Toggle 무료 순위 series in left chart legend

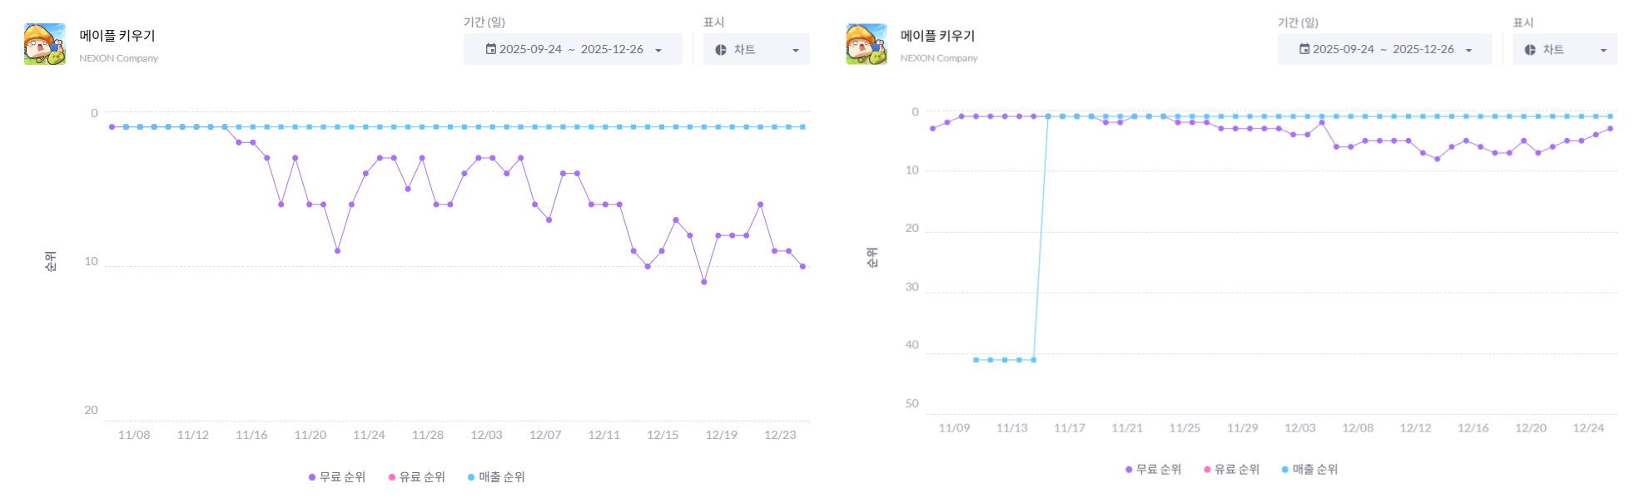[337, 477]
